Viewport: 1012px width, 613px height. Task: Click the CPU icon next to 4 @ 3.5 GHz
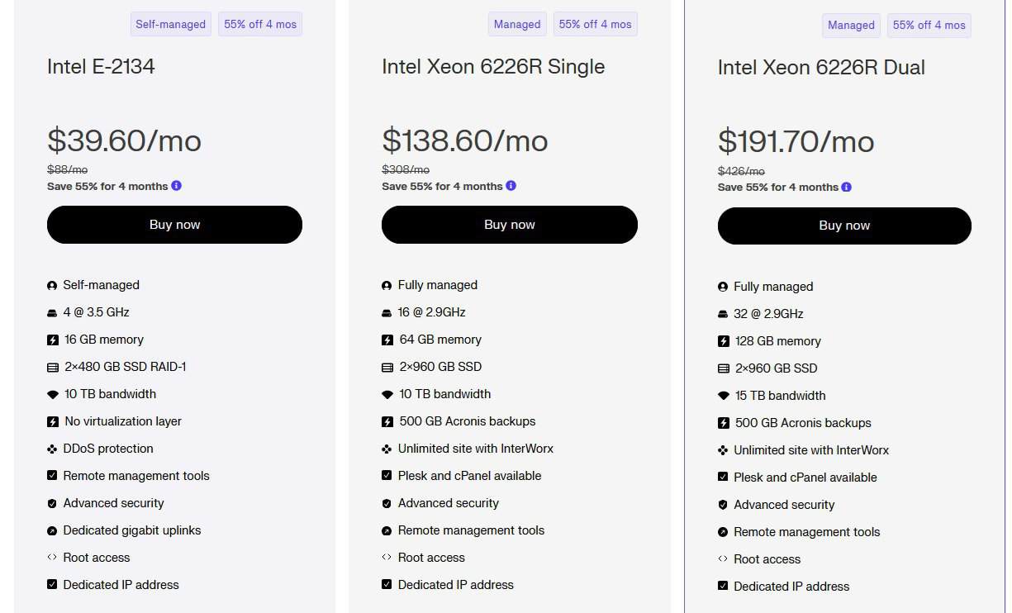click(52, 312)
